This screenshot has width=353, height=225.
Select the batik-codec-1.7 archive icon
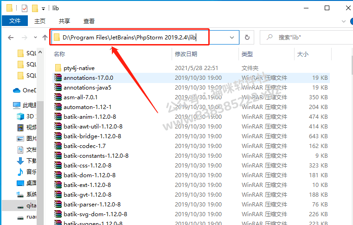click(x=58, y=146)
